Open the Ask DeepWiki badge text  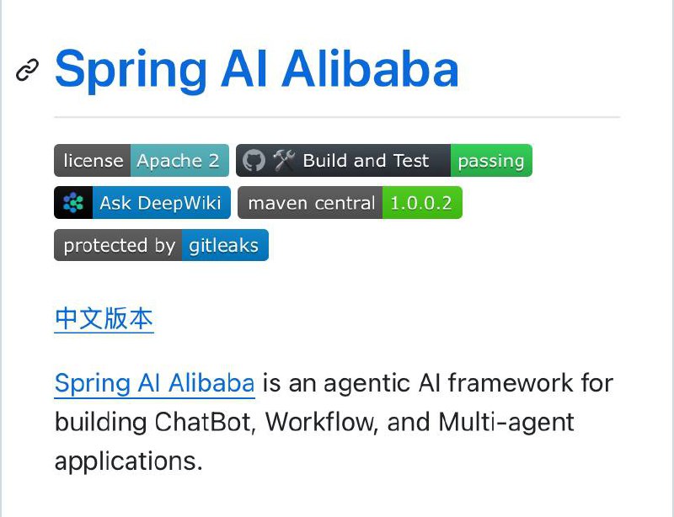pos(160,203)
